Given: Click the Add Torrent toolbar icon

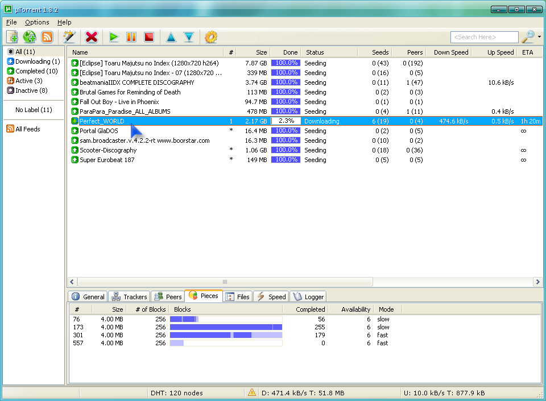Looking at the screenshot, I should [x=12, y=37].
